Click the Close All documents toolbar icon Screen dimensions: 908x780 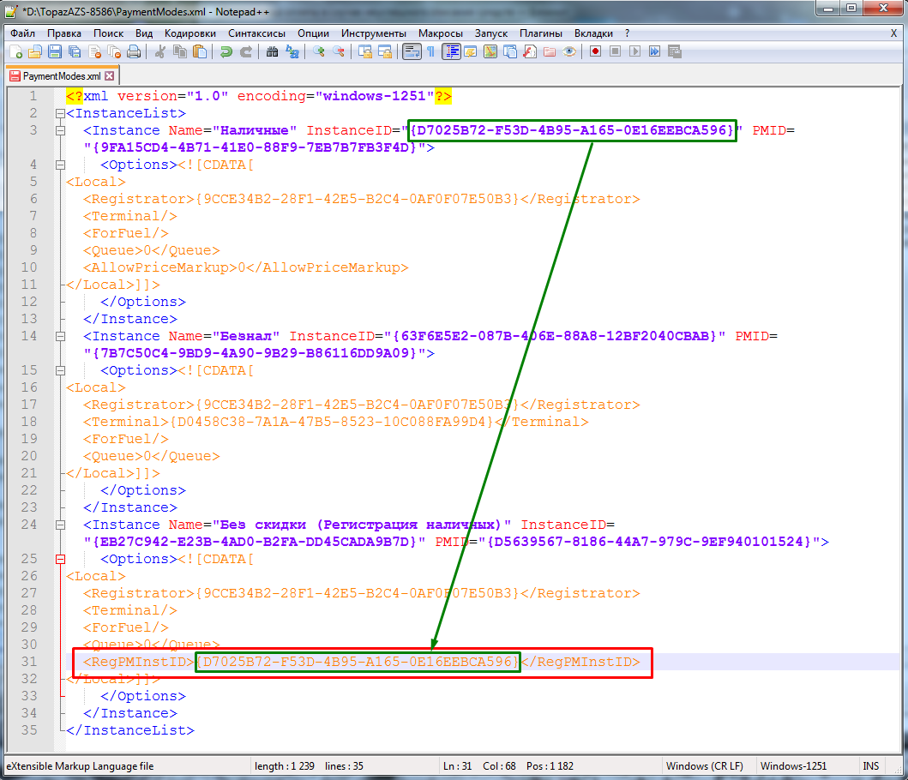click(115, 52)
